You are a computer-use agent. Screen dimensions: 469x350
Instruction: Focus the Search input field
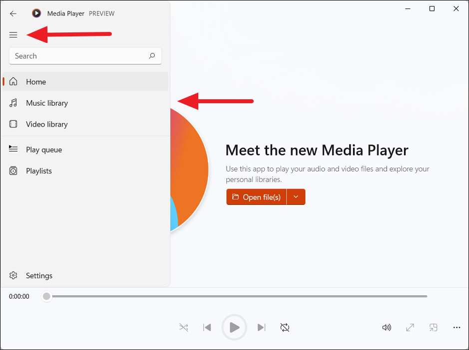[x=85, y=56]
